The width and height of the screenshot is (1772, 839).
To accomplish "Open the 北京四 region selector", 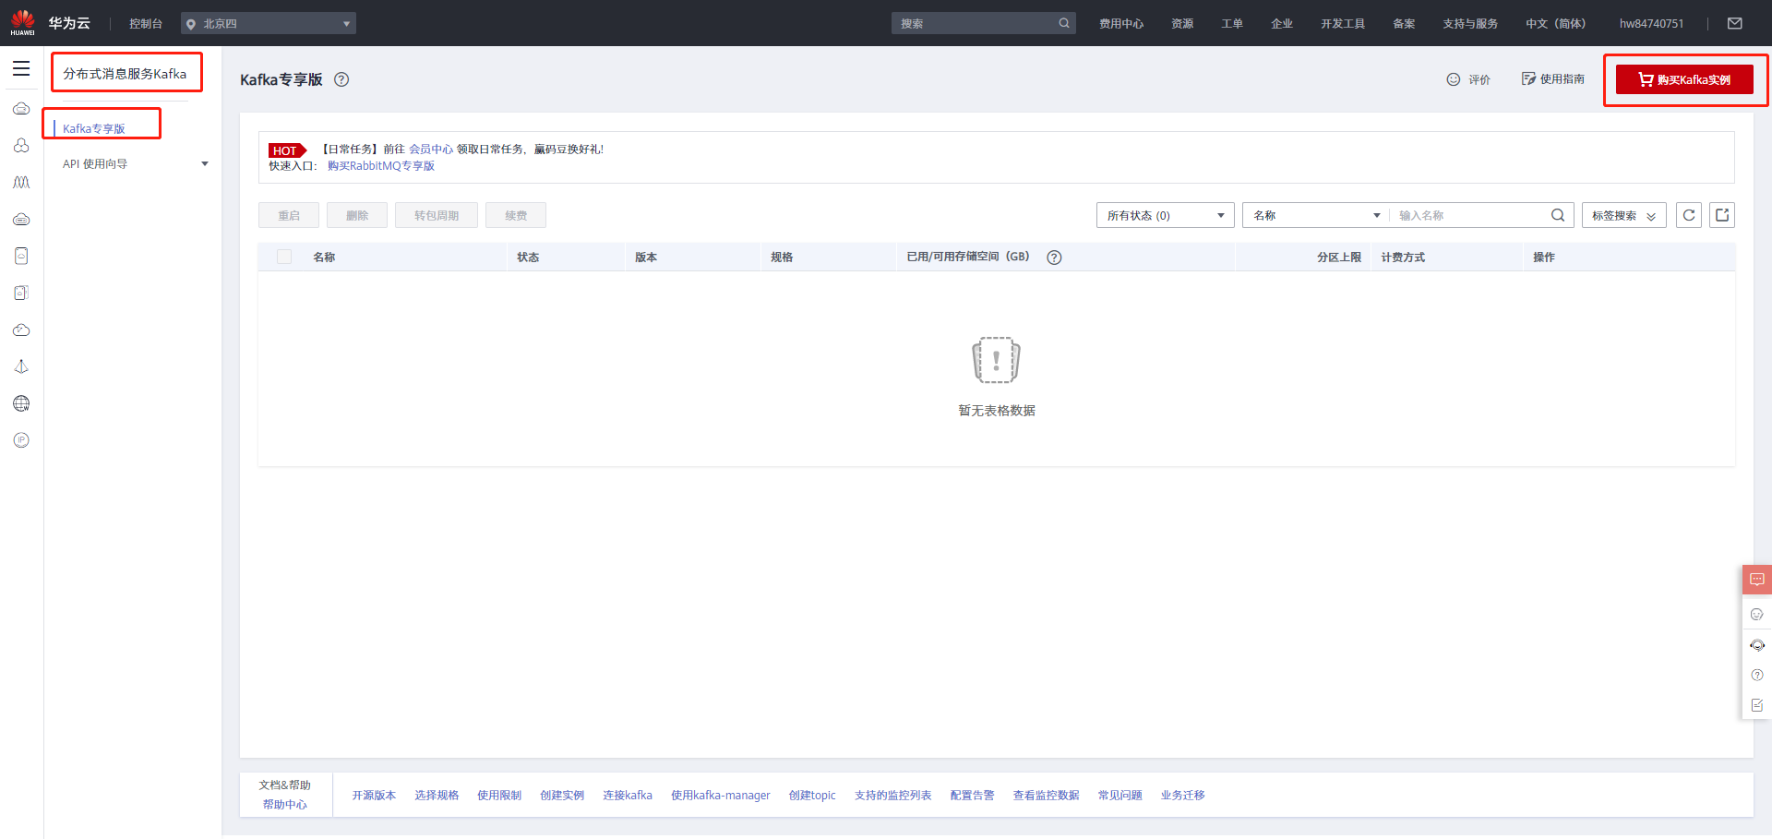I will (269, 23).
